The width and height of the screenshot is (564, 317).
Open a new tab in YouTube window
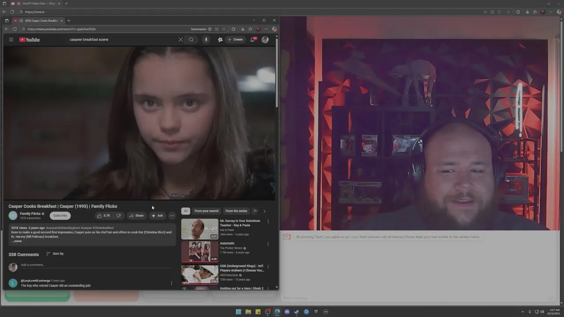69,21
